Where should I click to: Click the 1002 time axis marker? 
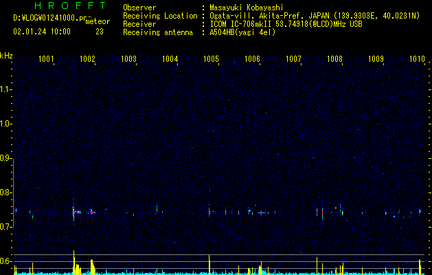(87, 59)
